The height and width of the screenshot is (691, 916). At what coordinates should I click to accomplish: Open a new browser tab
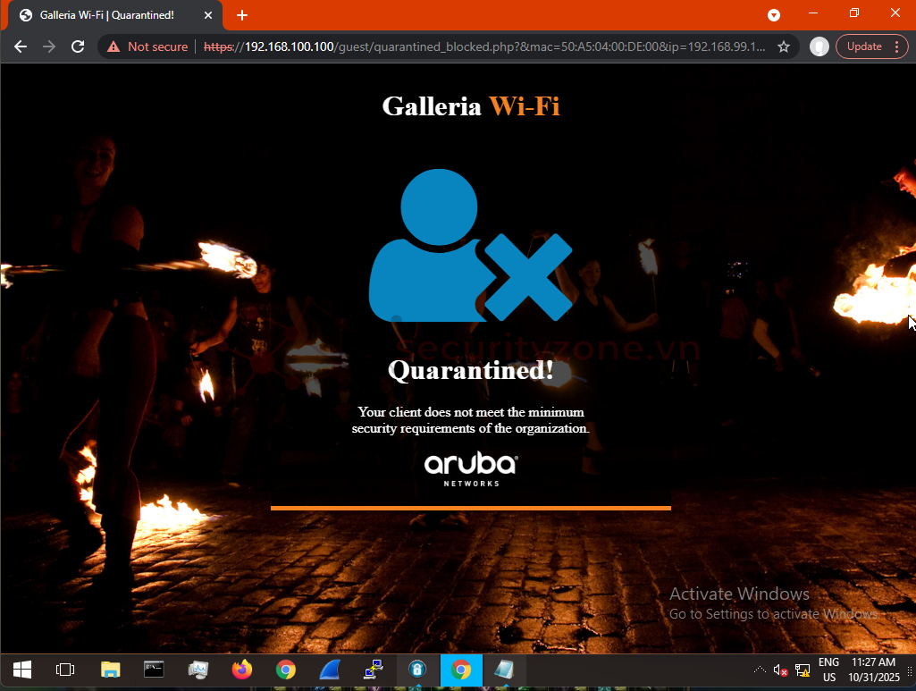coord(242,14)
